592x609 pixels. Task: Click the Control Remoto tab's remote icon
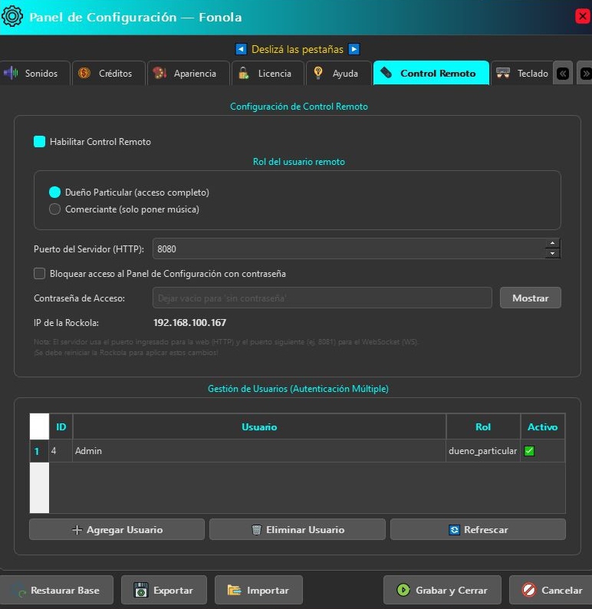(386, 73)
